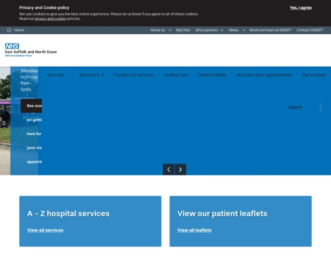Open MyChart video appointments menu item
Viewport: 331px width, 265px height.
264,75
